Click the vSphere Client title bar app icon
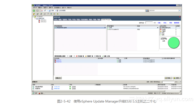This screenshot has height=105, width=196. coord(33,5)
